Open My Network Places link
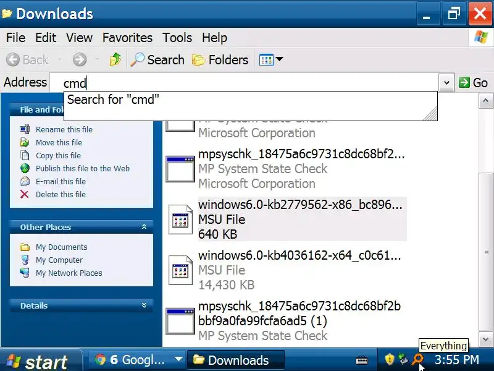This screenshot has height=371, width=494. click(x=69, y=273)
